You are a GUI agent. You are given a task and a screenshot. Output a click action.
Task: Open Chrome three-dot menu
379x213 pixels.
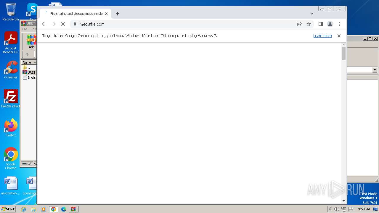(x=340, y=24)
